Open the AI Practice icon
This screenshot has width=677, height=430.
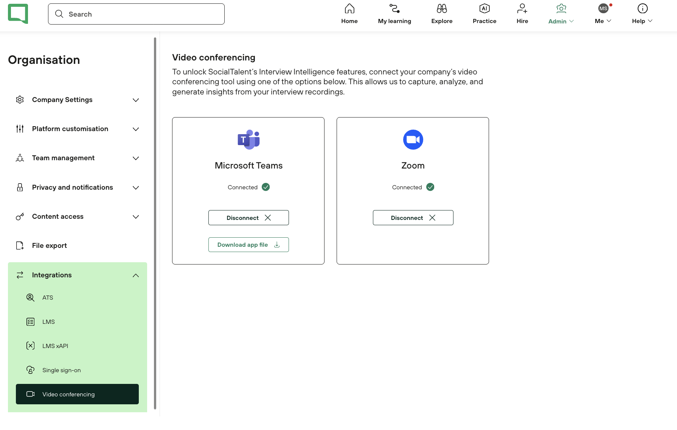pos(484,8)
